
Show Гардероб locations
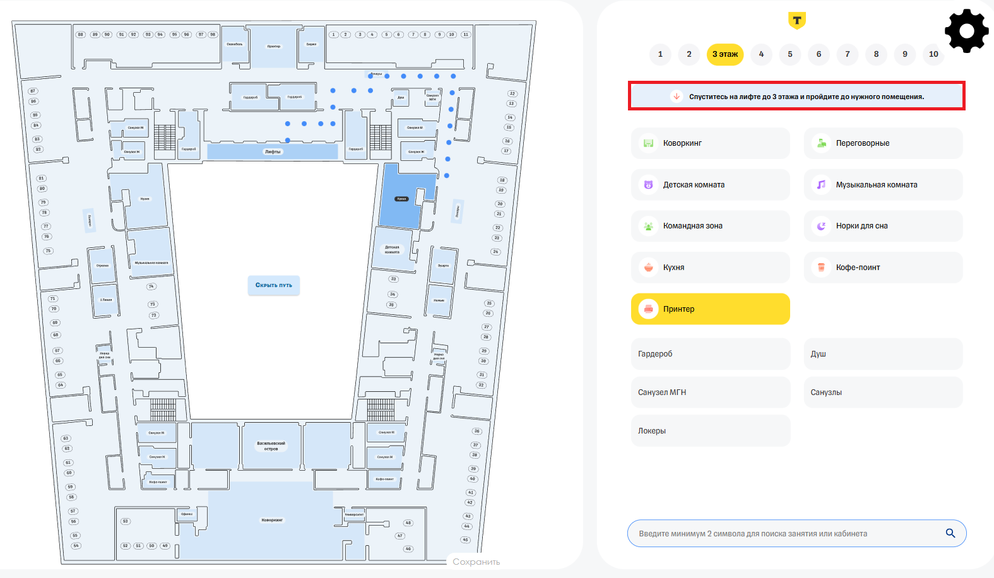(x=710, y=354)
